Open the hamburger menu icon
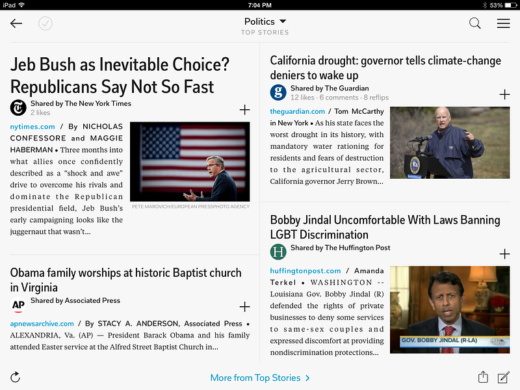Viewport: 520px width, 390px height. coord(503,23)
